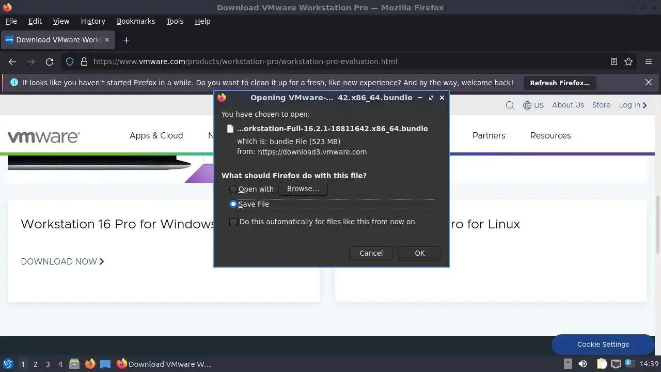Open the Tools menu
The height and width of the screenshot is (372, 661).
point(175,21)
